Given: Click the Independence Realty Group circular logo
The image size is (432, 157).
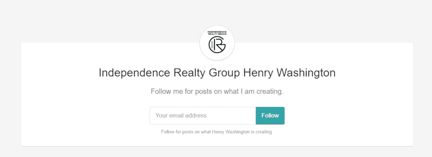Looking at the screenshot, I should pos(217,43).
